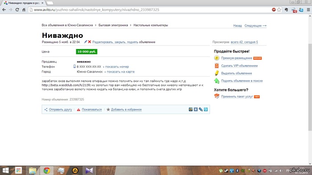Add the listing to favorites
The width and height of the screenshot is (312, 175).
point(126,110)
